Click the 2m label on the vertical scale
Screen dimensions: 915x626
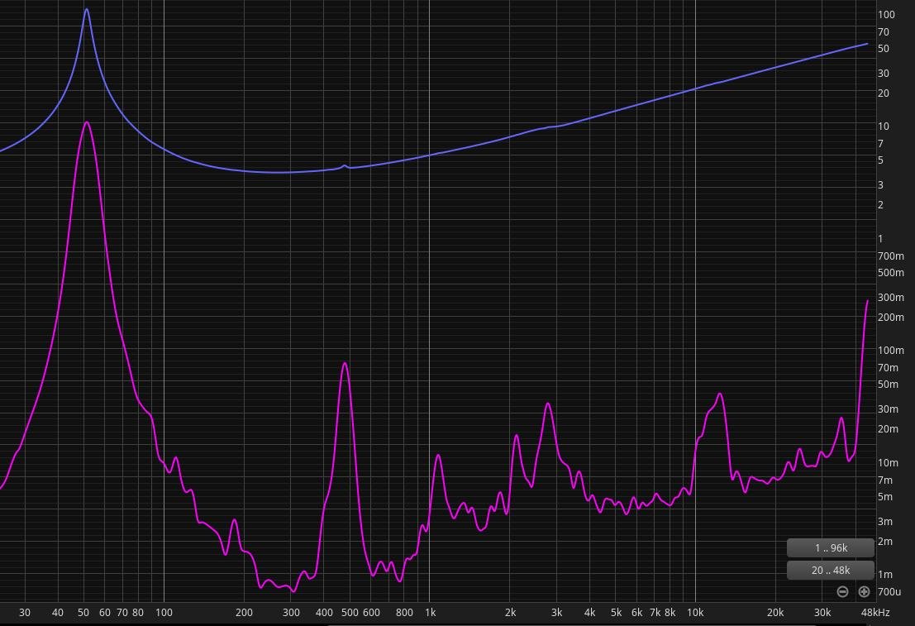(x=884, y=542)
